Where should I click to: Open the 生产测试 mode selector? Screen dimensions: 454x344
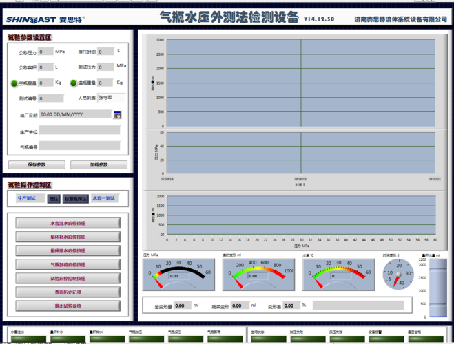pyautogui.click(x=30, y=198)
